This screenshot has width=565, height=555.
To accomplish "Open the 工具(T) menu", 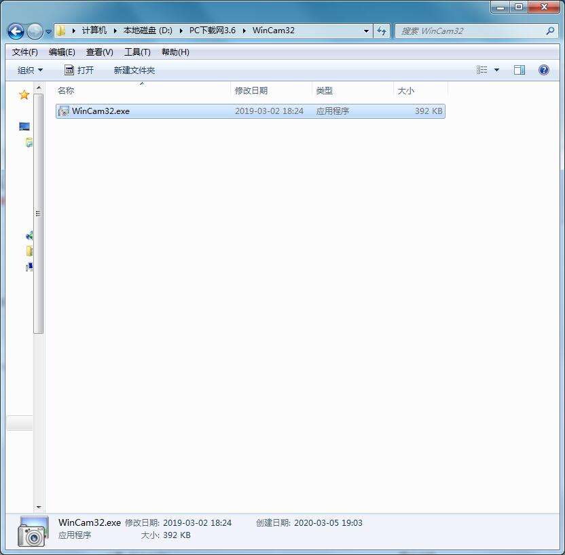I will (x=137, y=52).
